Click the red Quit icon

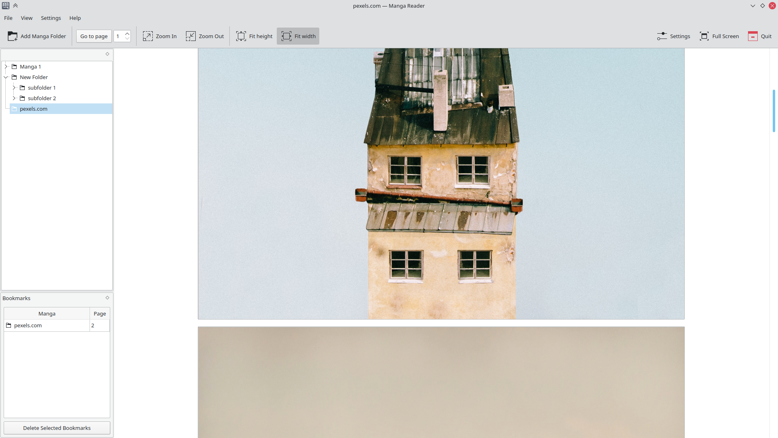(753, 36)
